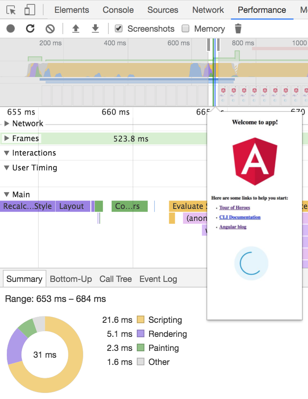This screenshot has height=399, width=308.
Task: Load a profile using the upload arrow
Action: [76, 28]
